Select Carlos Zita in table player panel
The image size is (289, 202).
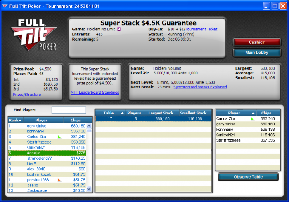click(248, 119)
